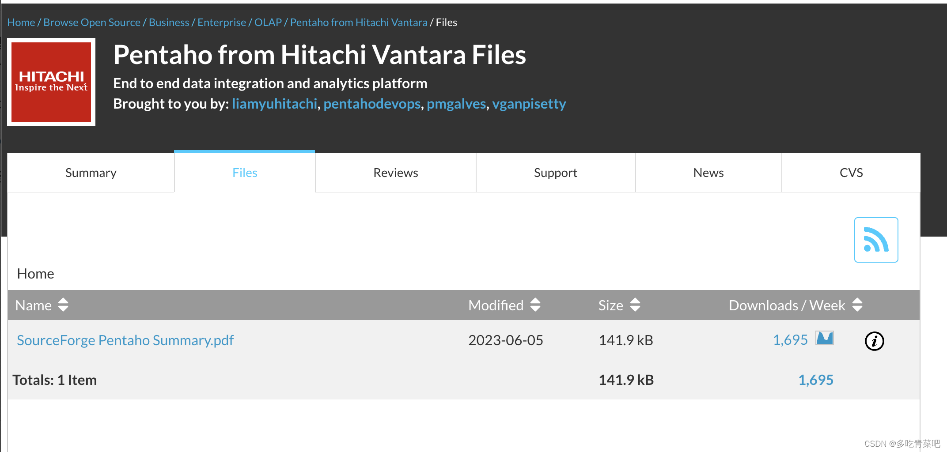Sort files by Name column arrows
947x452 pixels.
point(63,305)
